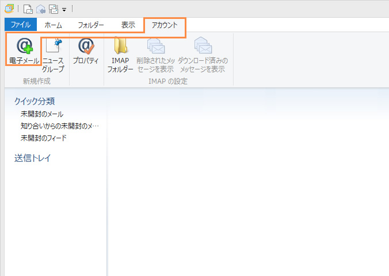Open the ファイル menu
Screen dimensions: 389x276
20,25
